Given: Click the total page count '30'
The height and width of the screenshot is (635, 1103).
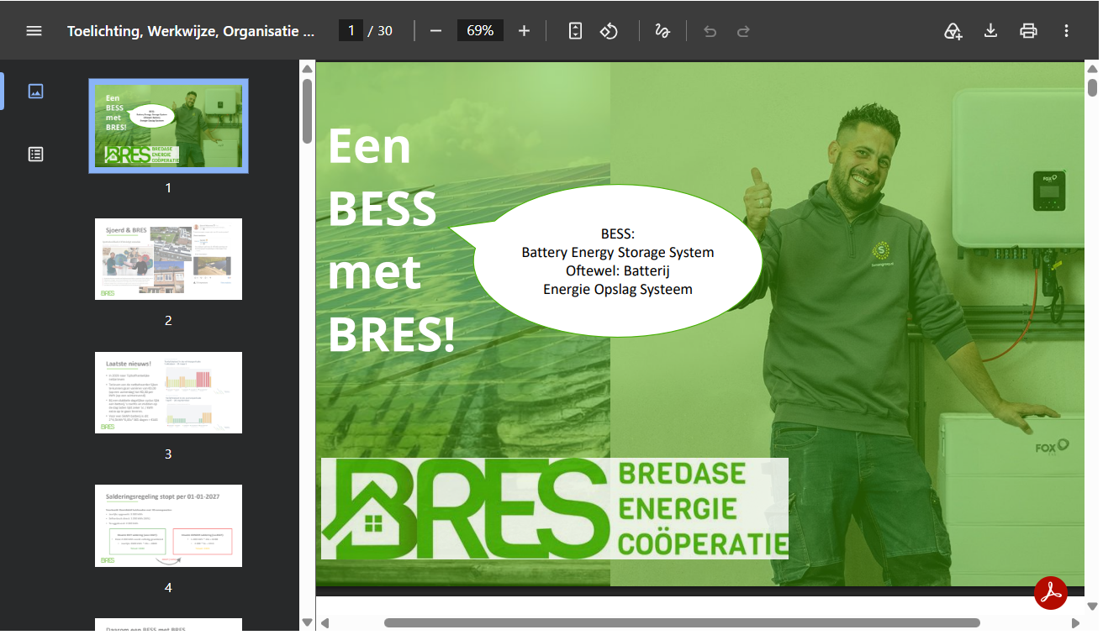Looking at the screenshot, I should coord(385,31).
